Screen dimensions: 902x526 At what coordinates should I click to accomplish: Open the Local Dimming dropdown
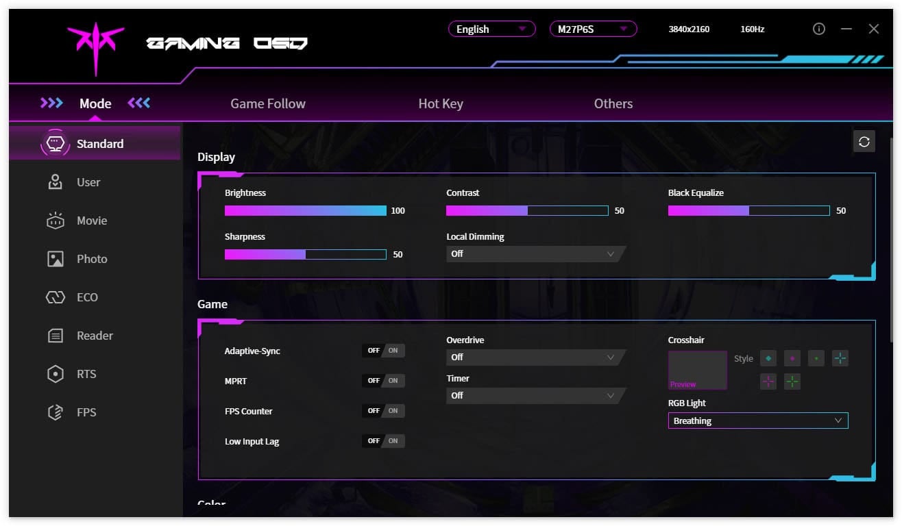click(536, 254)
